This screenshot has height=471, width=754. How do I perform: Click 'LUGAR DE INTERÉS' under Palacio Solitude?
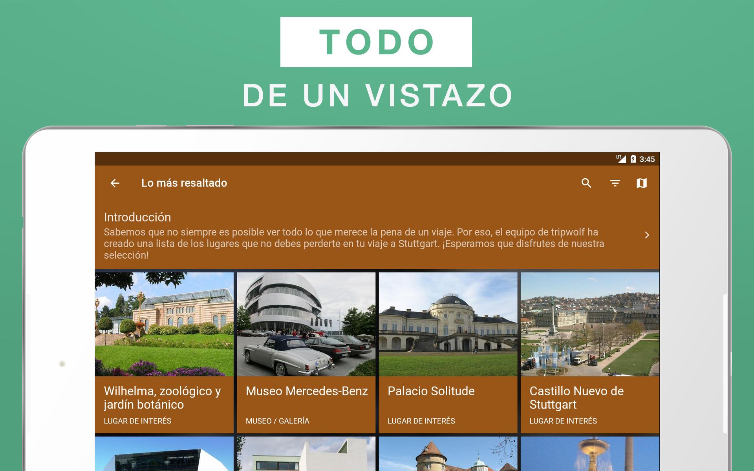[421, 421]
